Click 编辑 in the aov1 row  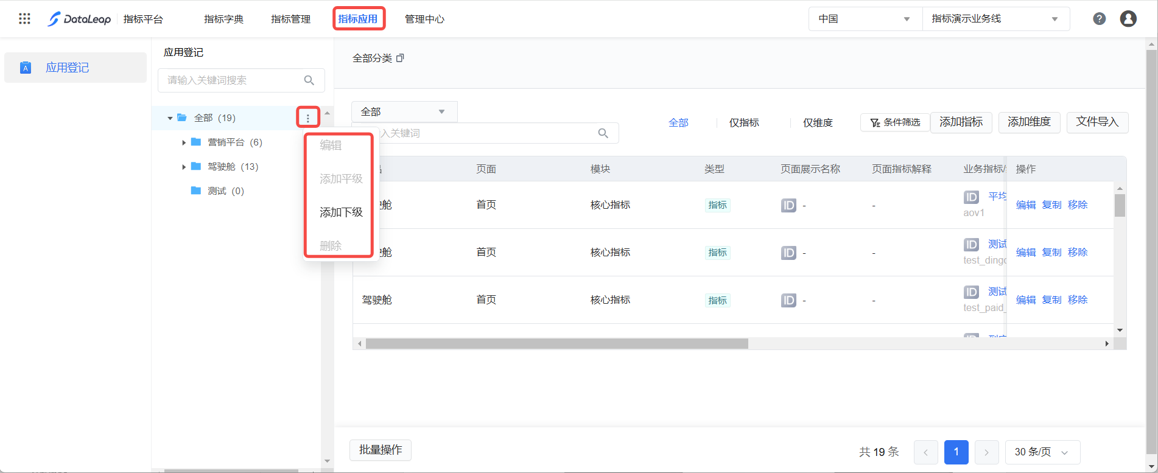tap(1026, 205)
